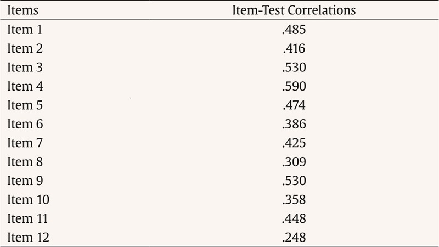The image size is (439, 247).
Task: Select the correlation value .416
Action: [294, 49]
